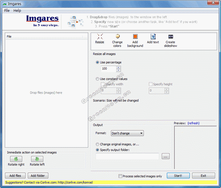Image resolution: width=221 pixels, height=188 pixels.
Task: Click the Imgares title bar app icon
Action: 4,4
